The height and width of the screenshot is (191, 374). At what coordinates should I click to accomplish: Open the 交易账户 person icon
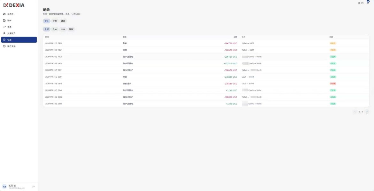(4, 33)
